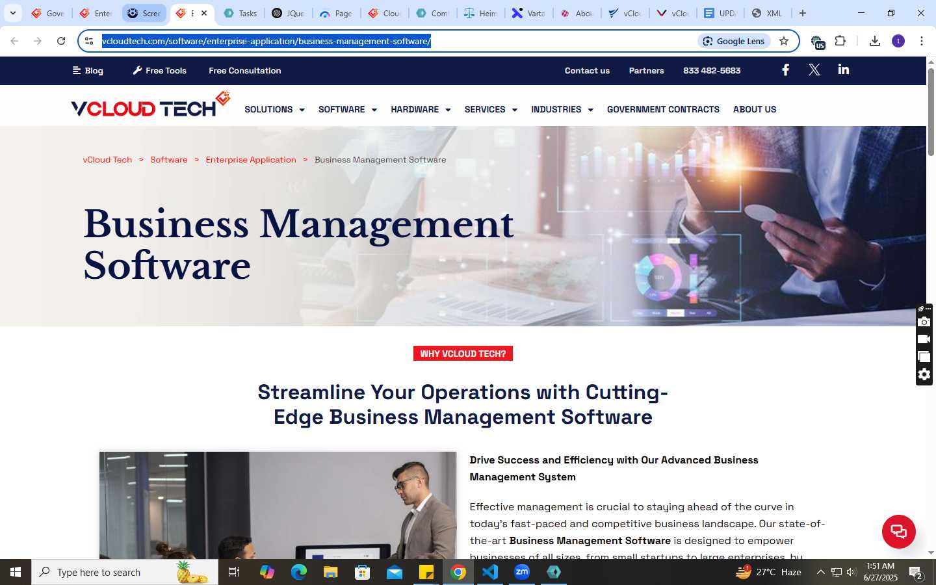Click the vCloud Tech logo
936x585 pixels.
pyautogui.click(x=151, y=105)
